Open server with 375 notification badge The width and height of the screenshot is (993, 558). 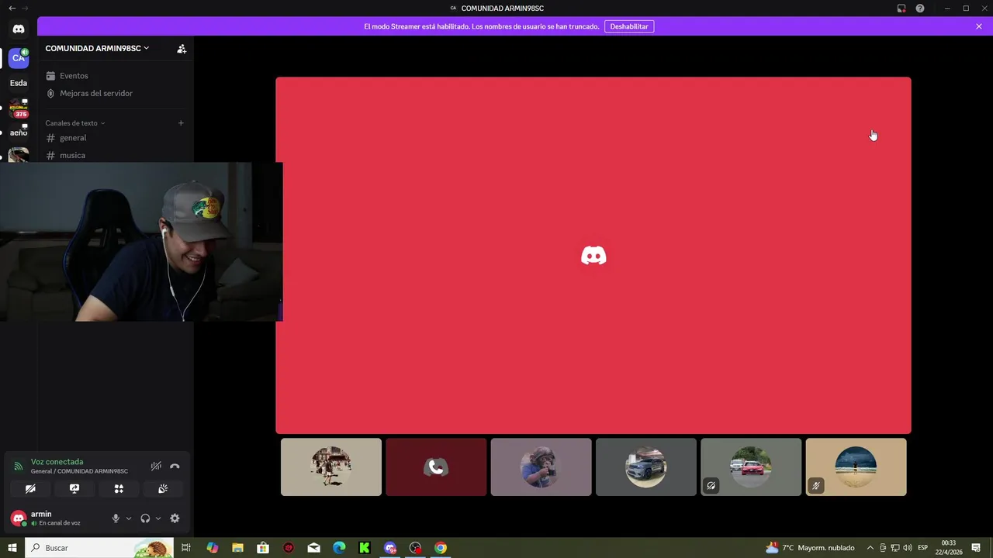point(19,109)
